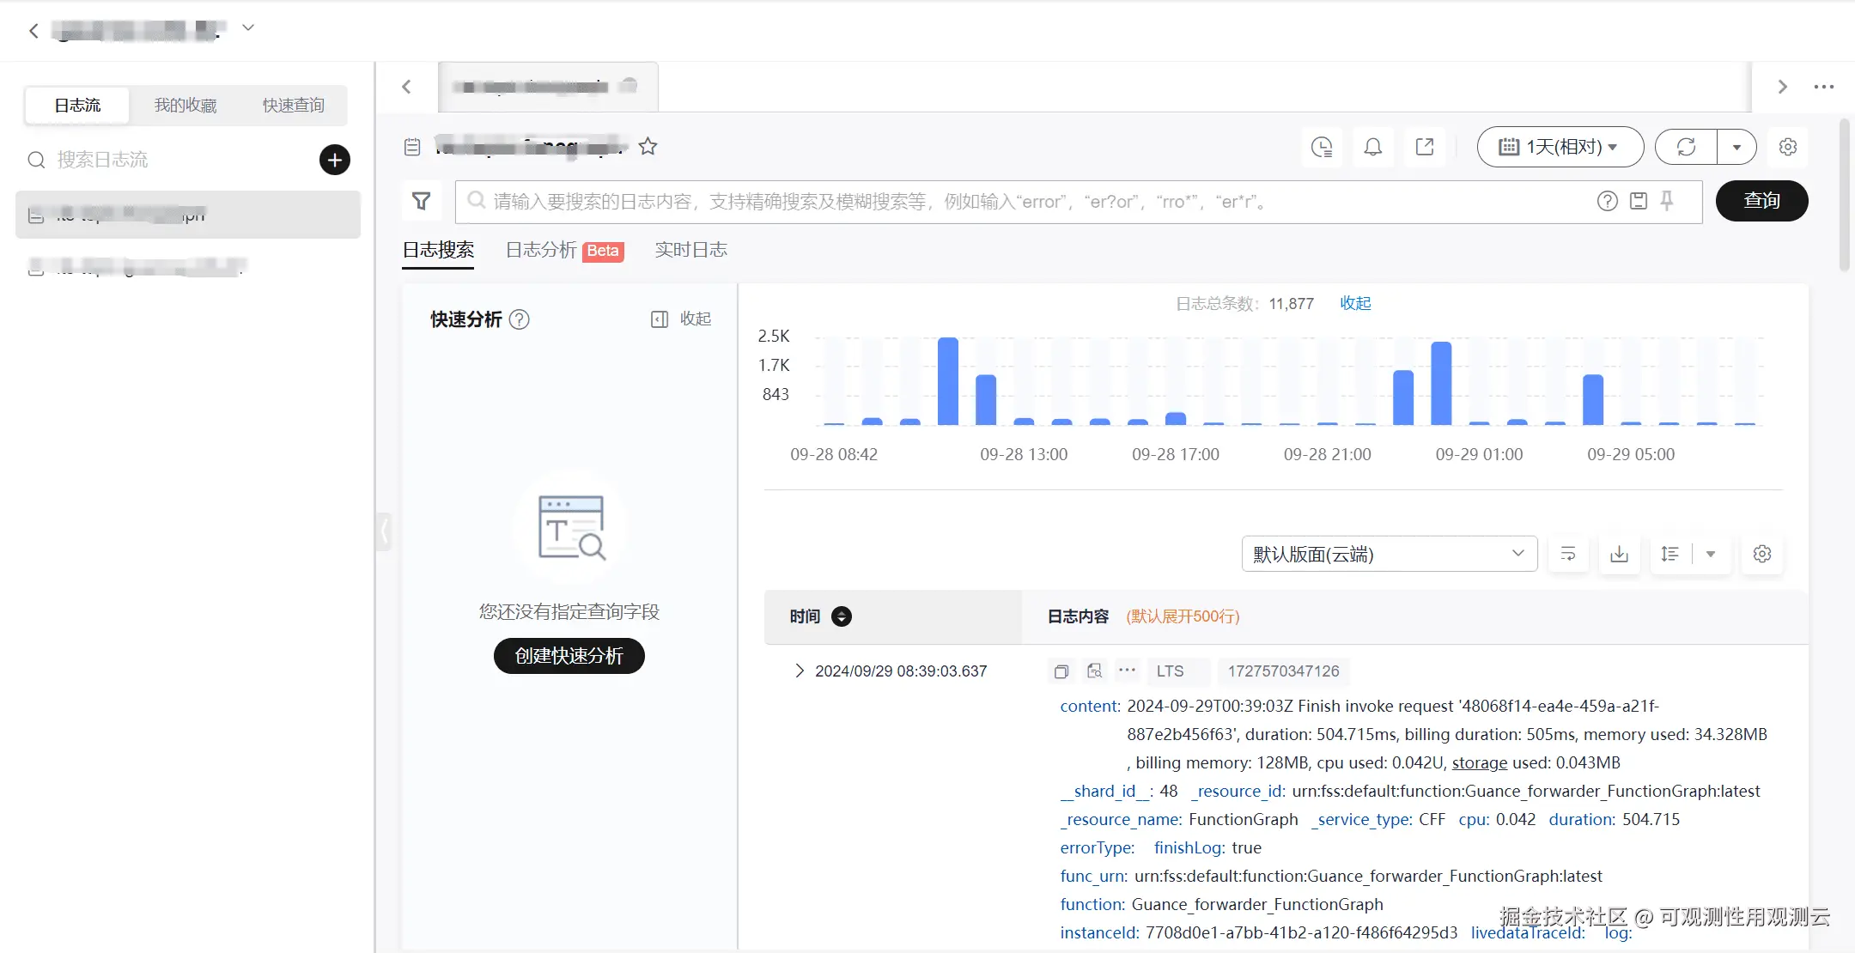
Task: Click the 创建快速分析 button
Action: (x=569, y=656)
